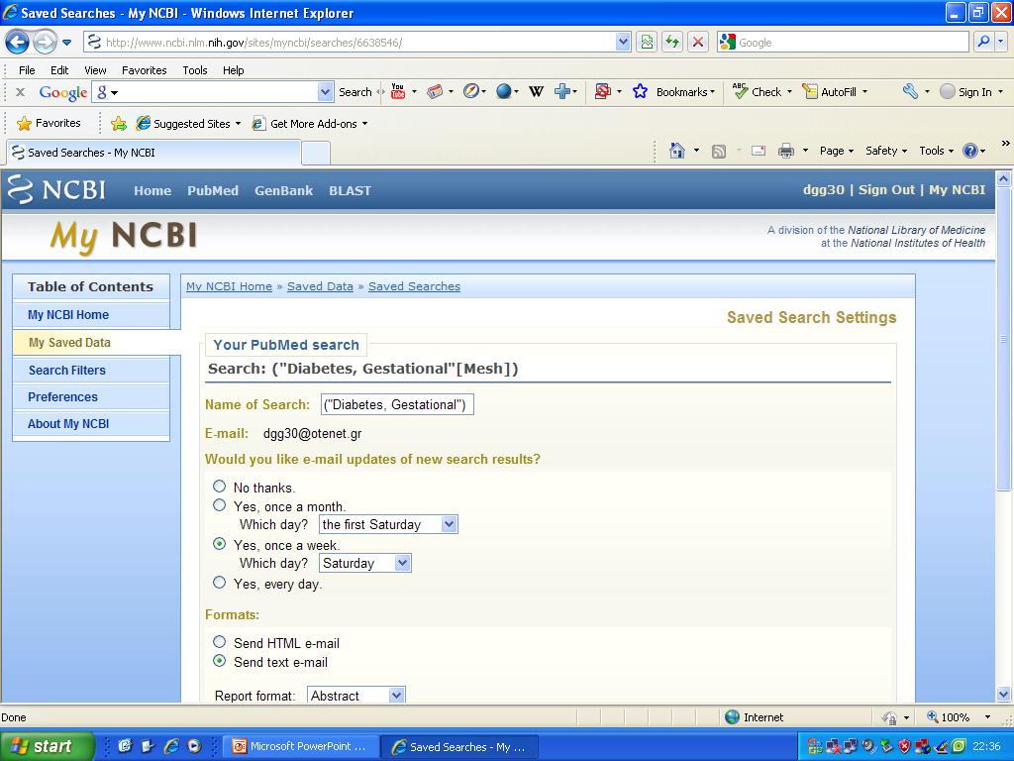This screenshot has height=761, width=1014.
Task: Click the AutoFill toolbar button
Action: 834,92
